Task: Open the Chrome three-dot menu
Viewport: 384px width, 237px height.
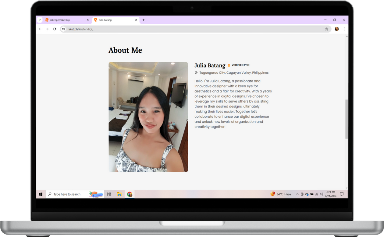Action: [x=344, y=29]
